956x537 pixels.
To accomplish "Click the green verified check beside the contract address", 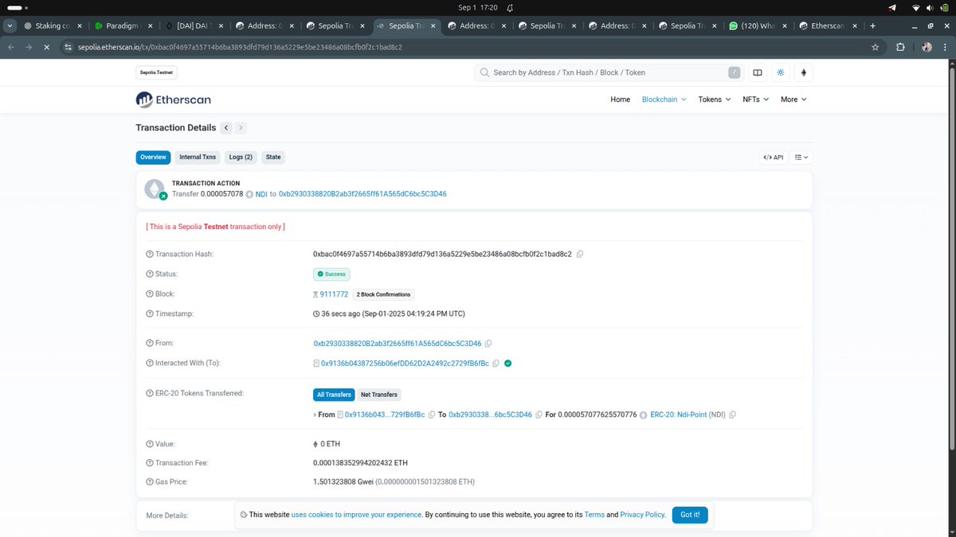I will coord(508,364).
